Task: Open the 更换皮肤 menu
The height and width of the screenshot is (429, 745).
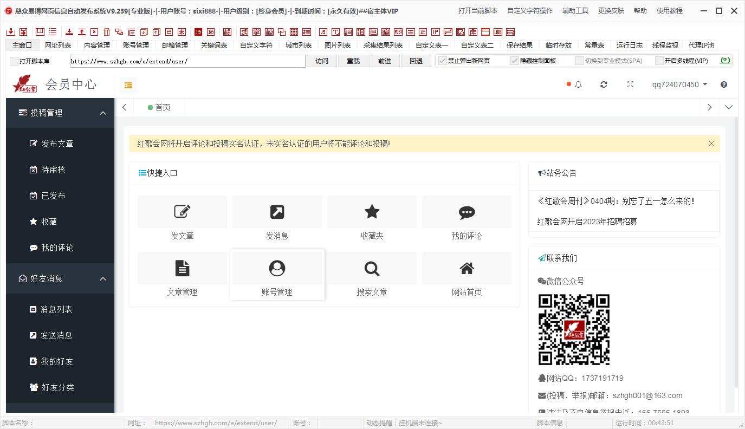Action: click(611, 10)
